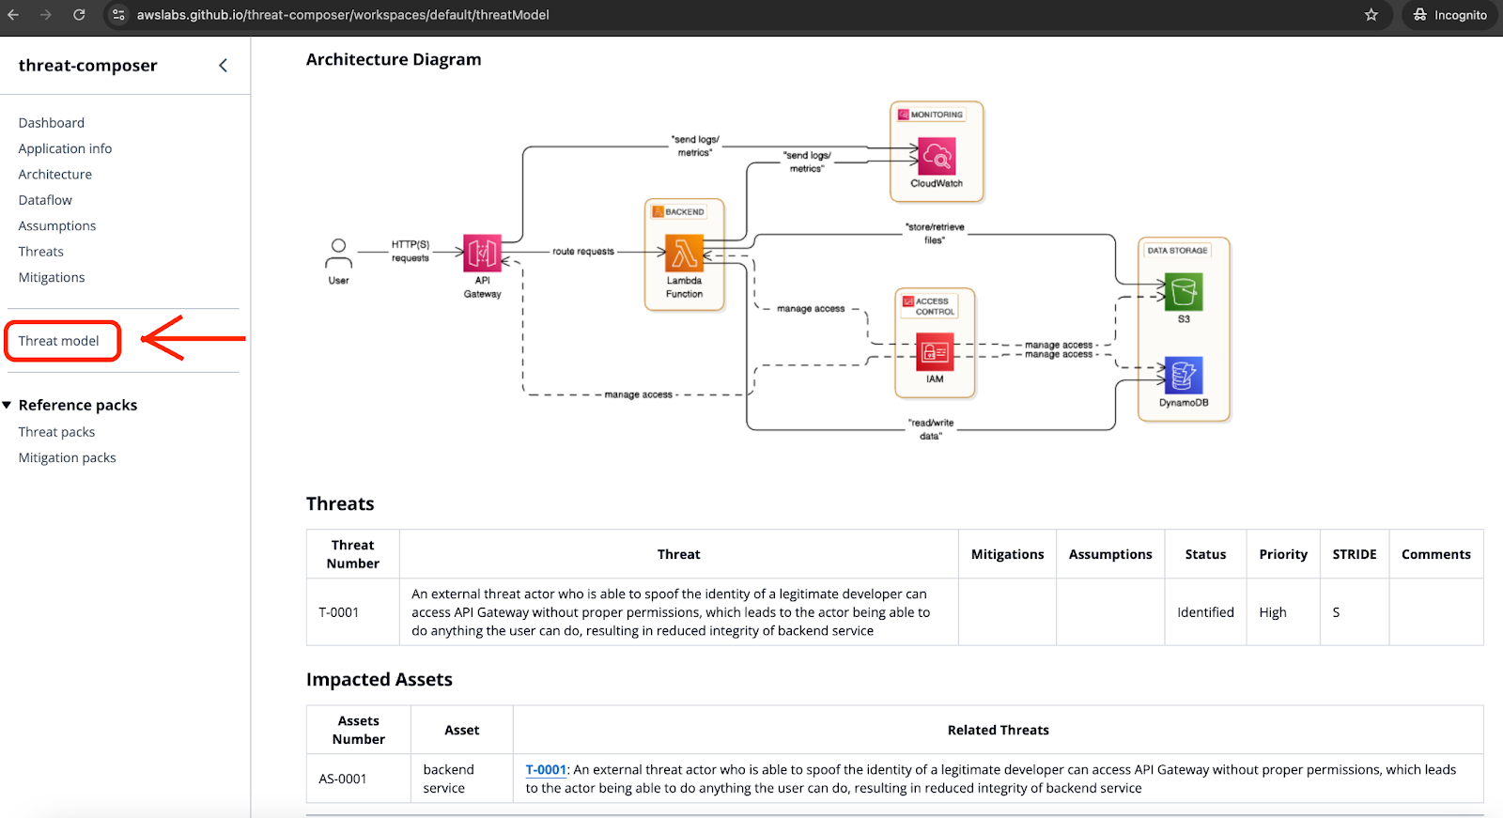Click the 'store/retrieve files' label
Image resolution: width=1503 pixels, height=818 pixels.
pos(935,234)
